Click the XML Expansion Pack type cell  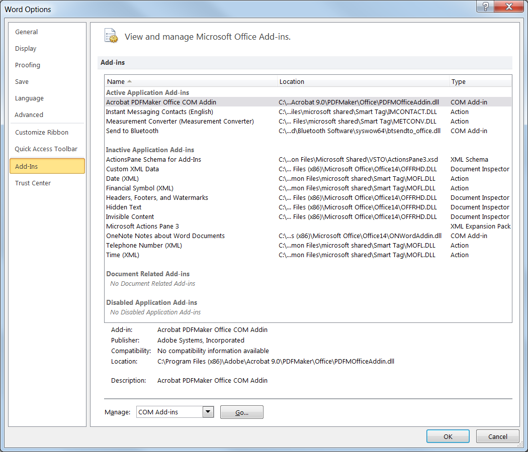481,227
